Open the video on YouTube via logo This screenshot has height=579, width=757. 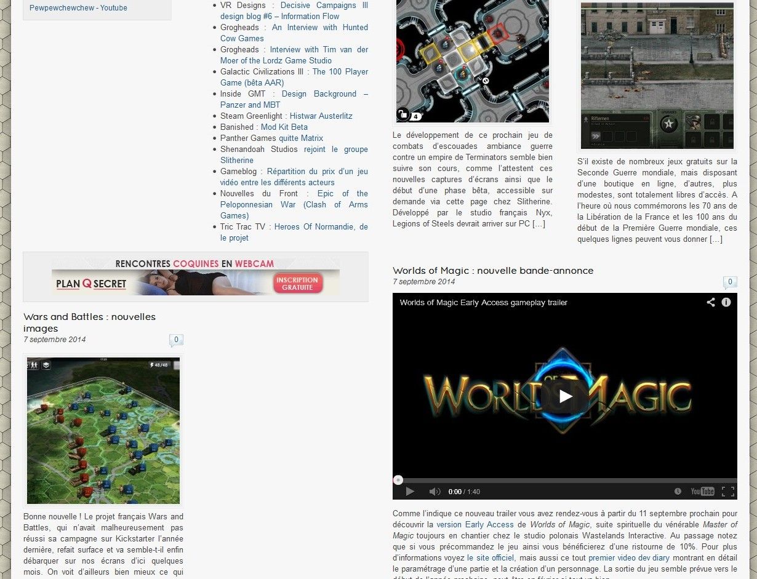pyautogui.click(x=702, y=492)
